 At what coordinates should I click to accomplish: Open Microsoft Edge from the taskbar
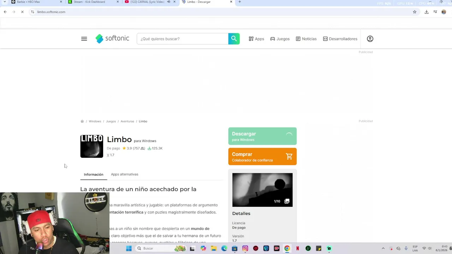224,248
